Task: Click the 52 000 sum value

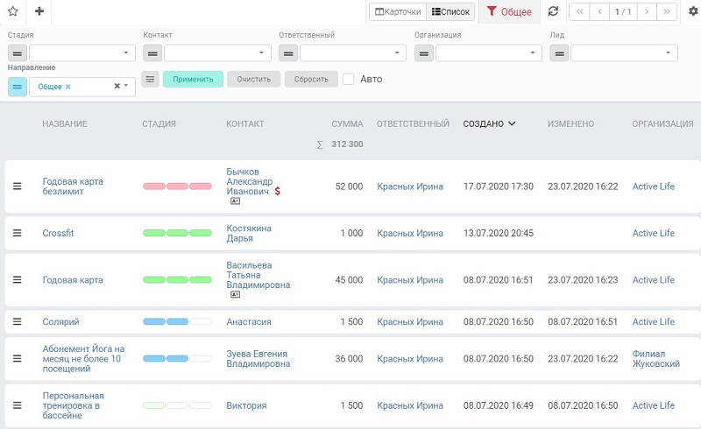Action: point(349,186)
